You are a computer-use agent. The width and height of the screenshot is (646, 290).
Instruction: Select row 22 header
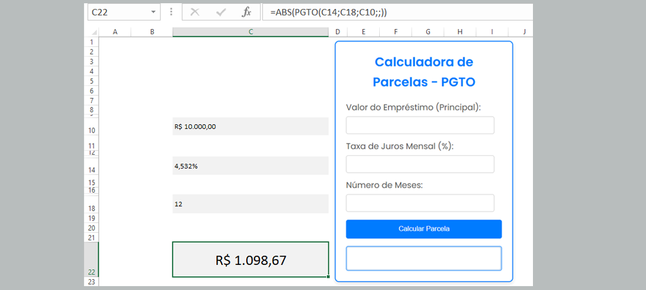click(92, 260)
